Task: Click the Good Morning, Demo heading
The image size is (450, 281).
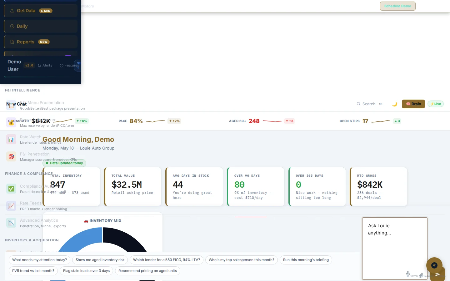Action: pos(78,139)
